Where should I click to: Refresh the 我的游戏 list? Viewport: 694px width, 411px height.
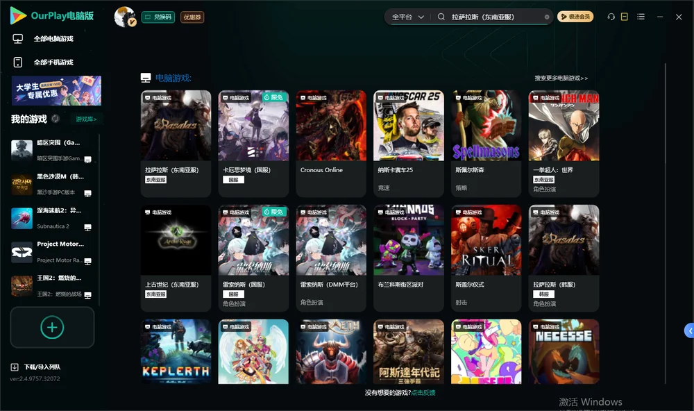pos(56,119)
